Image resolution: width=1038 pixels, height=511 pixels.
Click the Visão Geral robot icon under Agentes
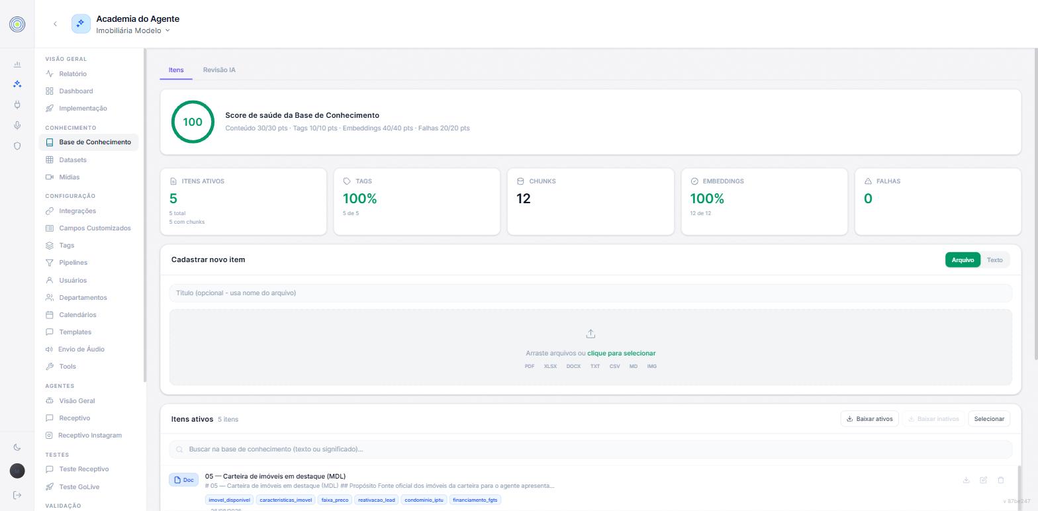50,401
